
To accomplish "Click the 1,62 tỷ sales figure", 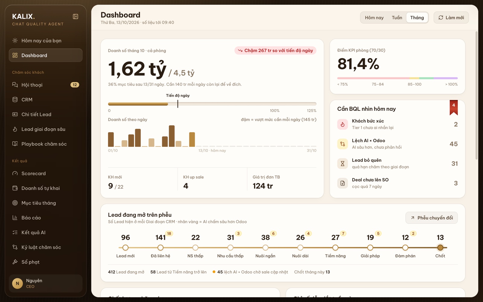I will coord(137,69).
